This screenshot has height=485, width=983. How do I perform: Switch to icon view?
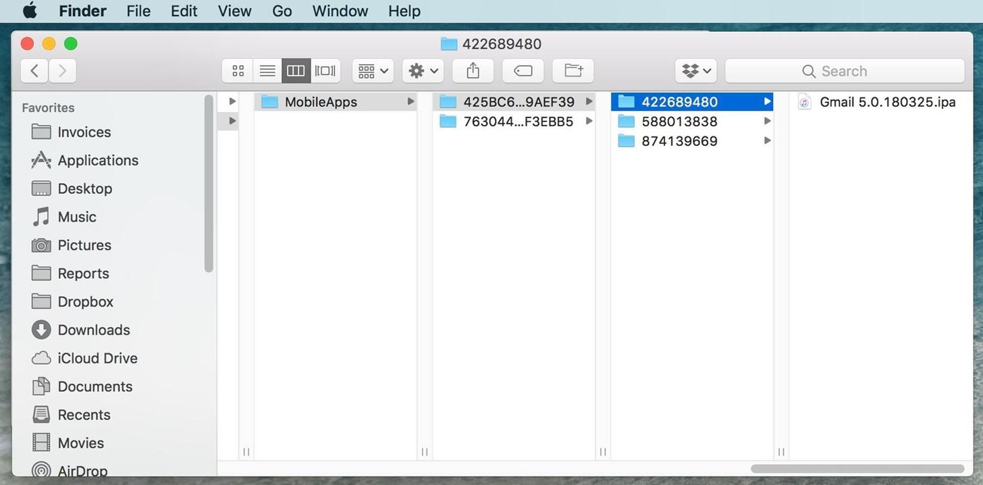pyautogui.click(x=238, y=71)
